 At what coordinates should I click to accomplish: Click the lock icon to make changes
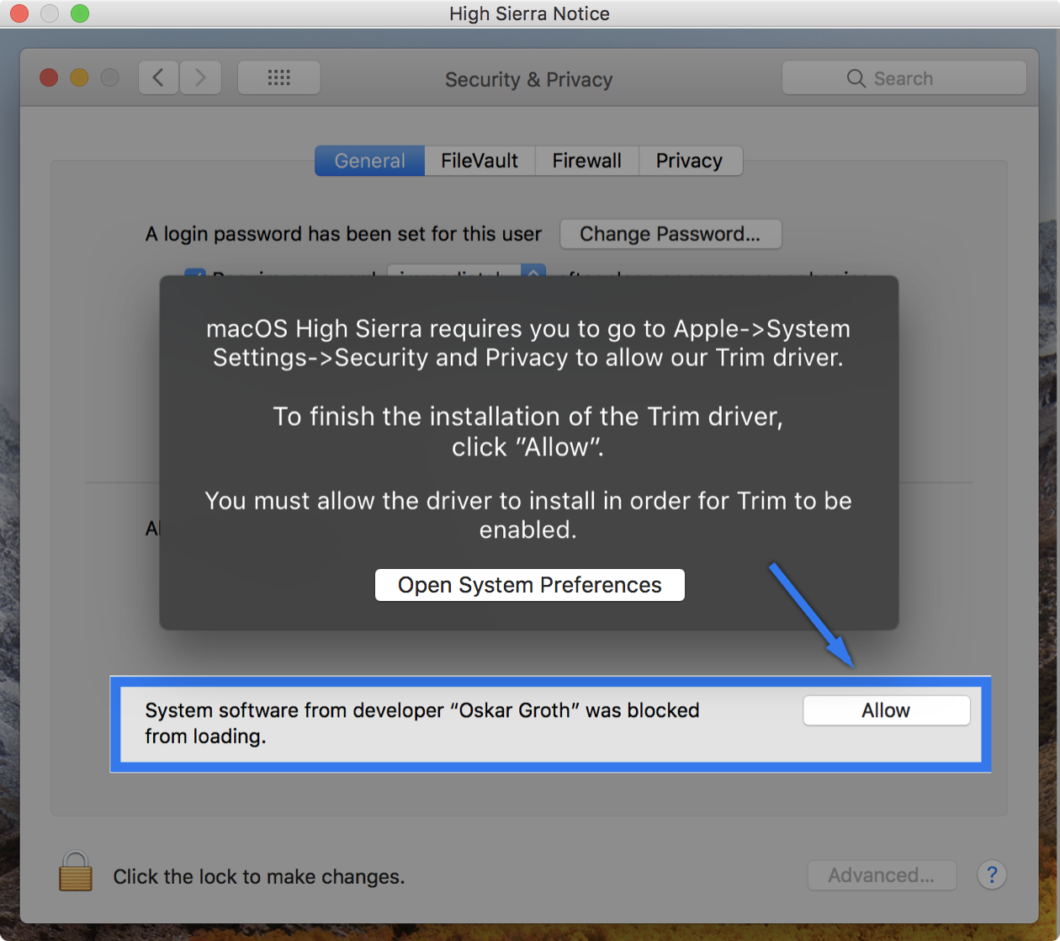(x=75, y=871)
